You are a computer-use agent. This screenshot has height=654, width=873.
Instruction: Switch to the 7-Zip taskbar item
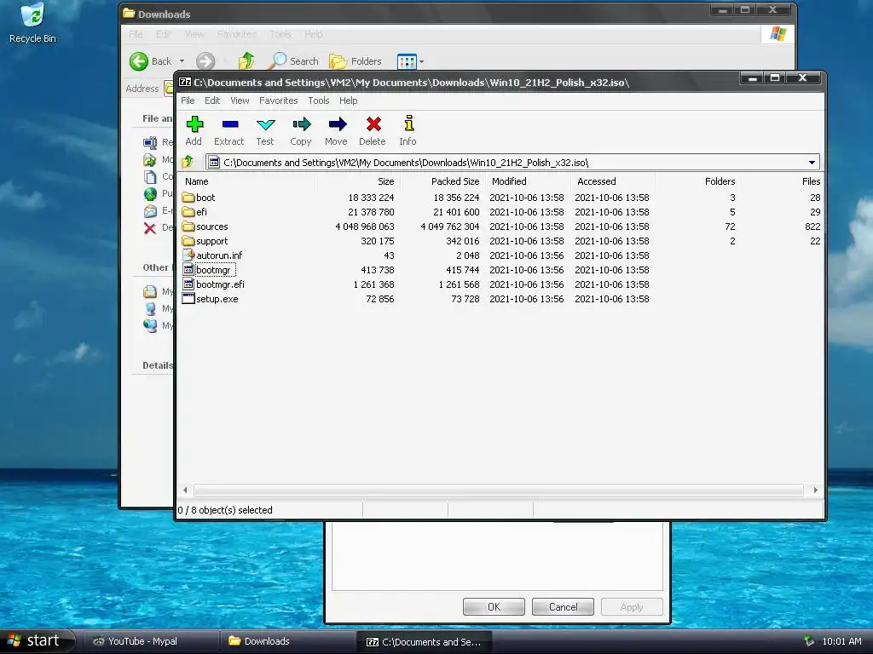coord(425,641)
